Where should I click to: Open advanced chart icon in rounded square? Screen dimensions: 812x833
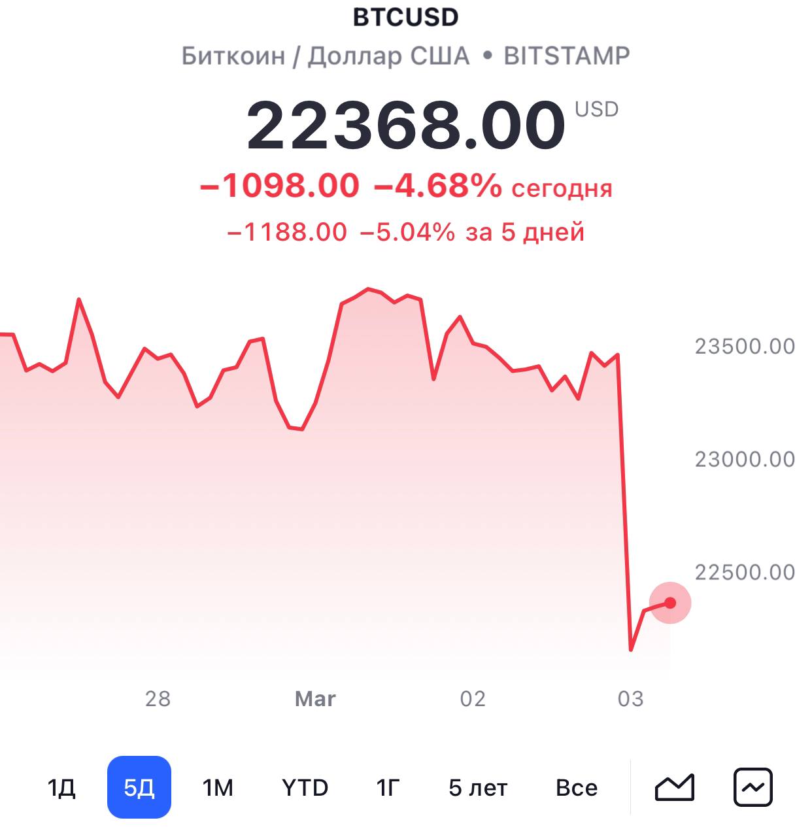[x=753, y=787]
